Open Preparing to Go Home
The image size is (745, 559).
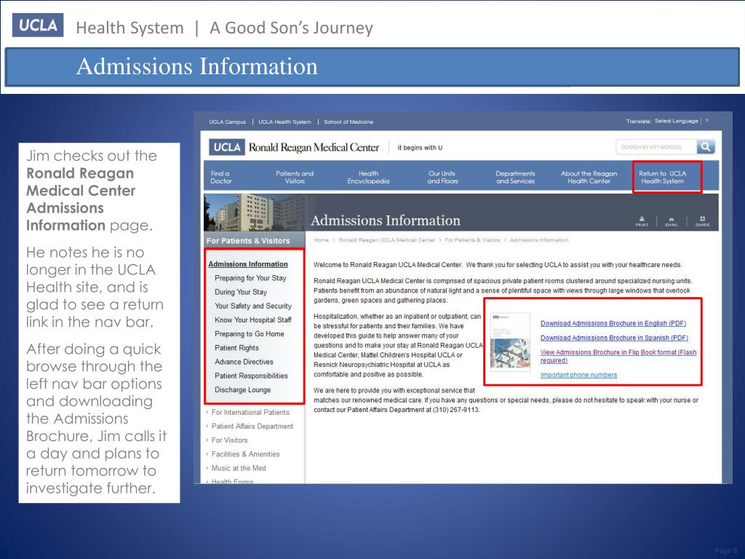point(250,334)
